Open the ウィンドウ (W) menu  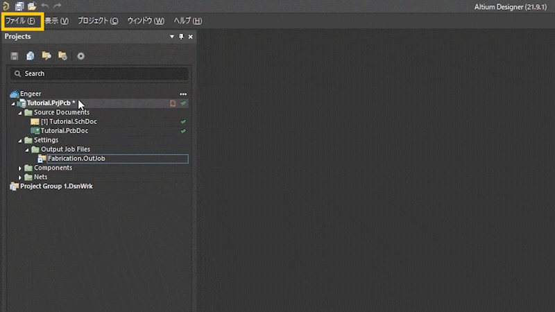[146, 21]
